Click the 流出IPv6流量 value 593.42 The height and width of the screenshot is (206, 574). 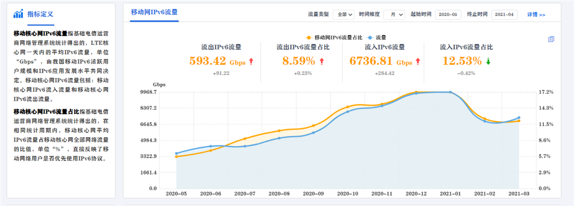coord(208,61)
